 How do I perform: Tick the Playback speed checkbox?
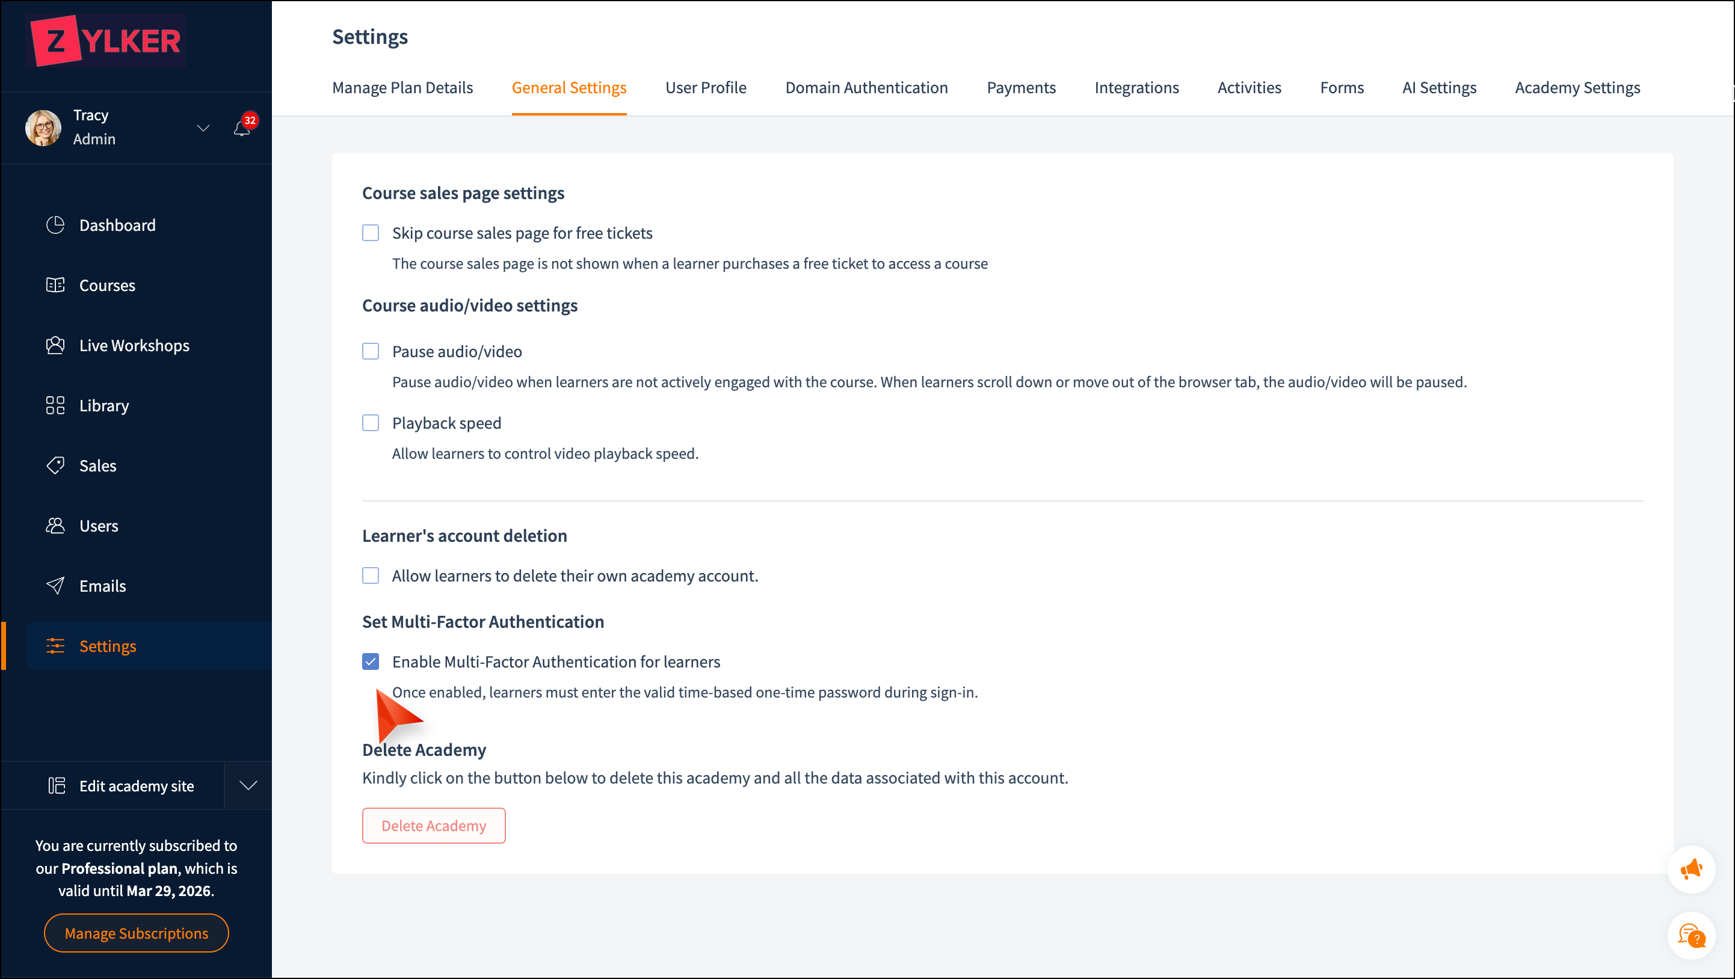371,423
